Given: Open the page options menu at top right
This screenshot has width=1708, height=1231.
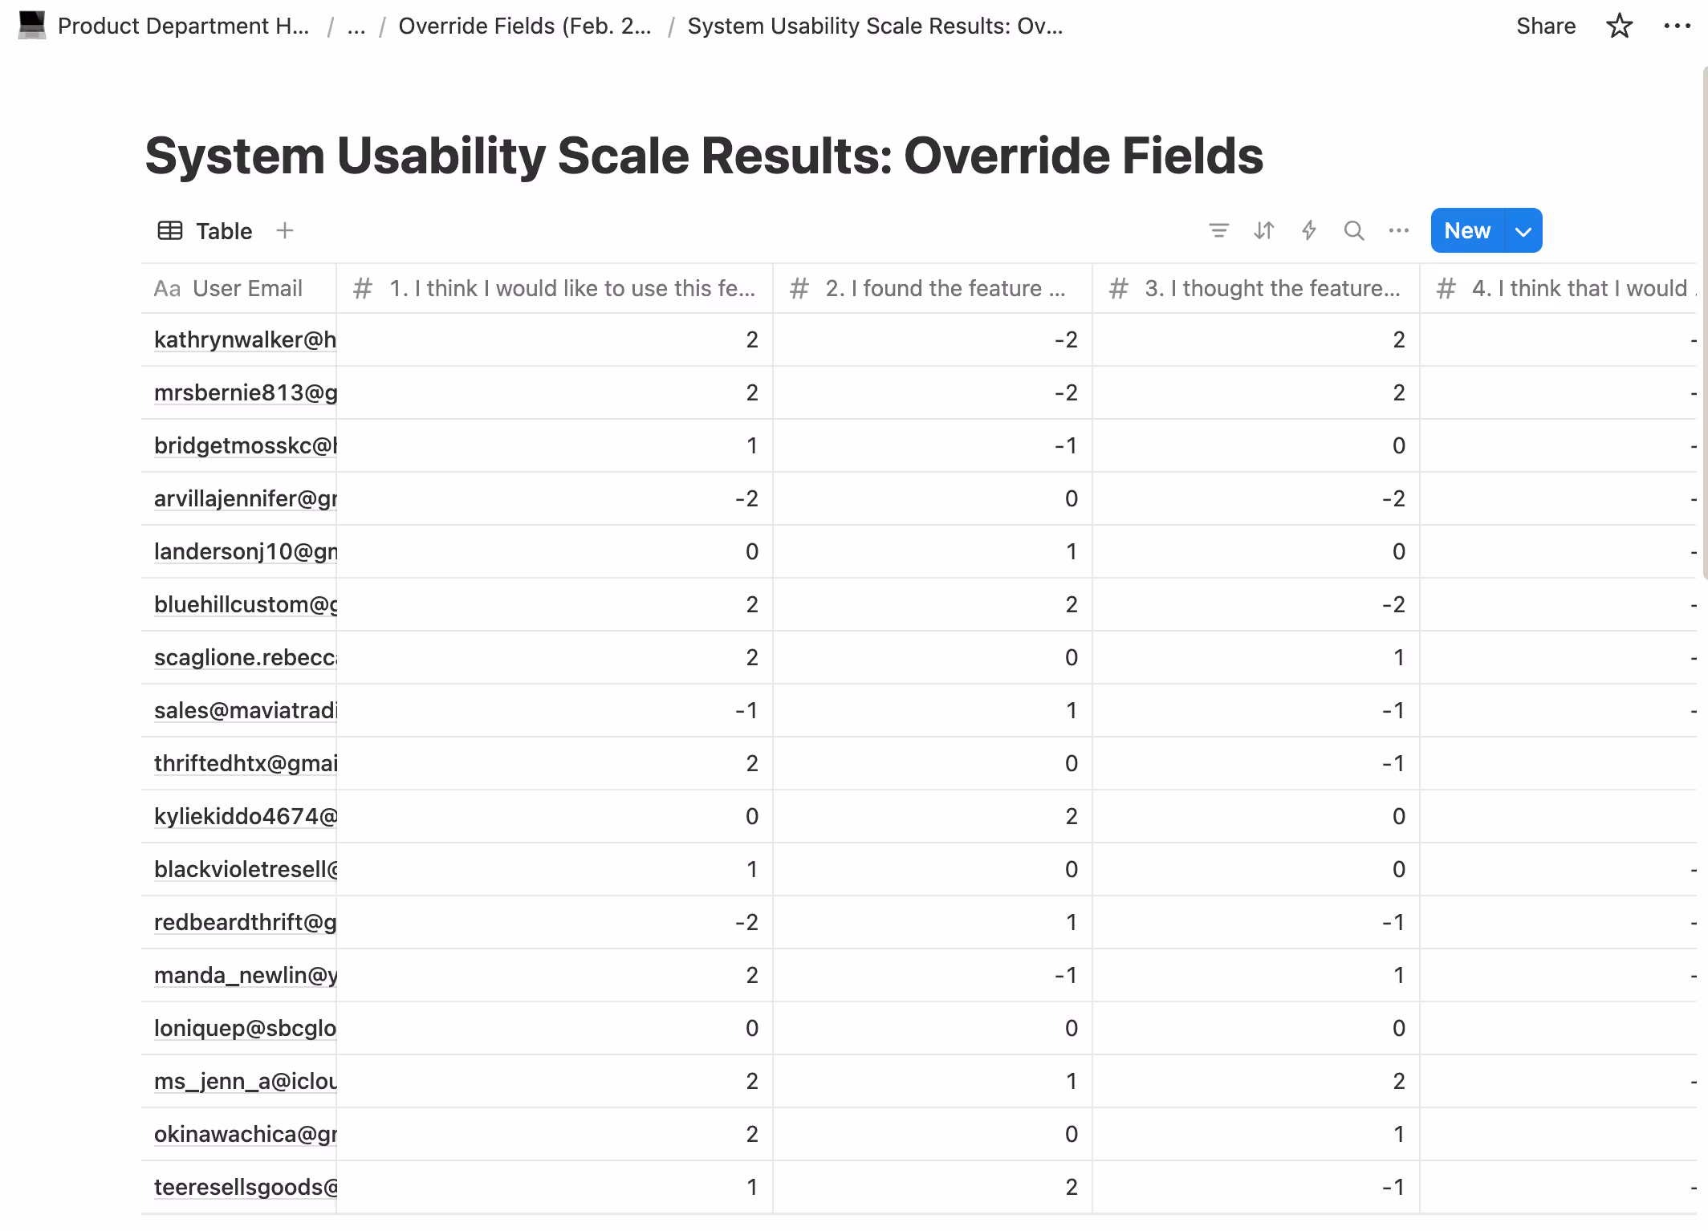Looking at the screenshot, I should [1677, 26].
